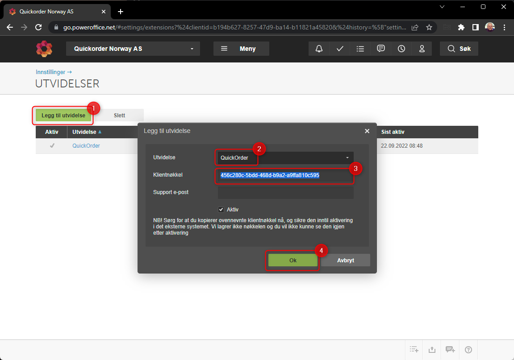Sort by Sist aktiv column header

393,132
